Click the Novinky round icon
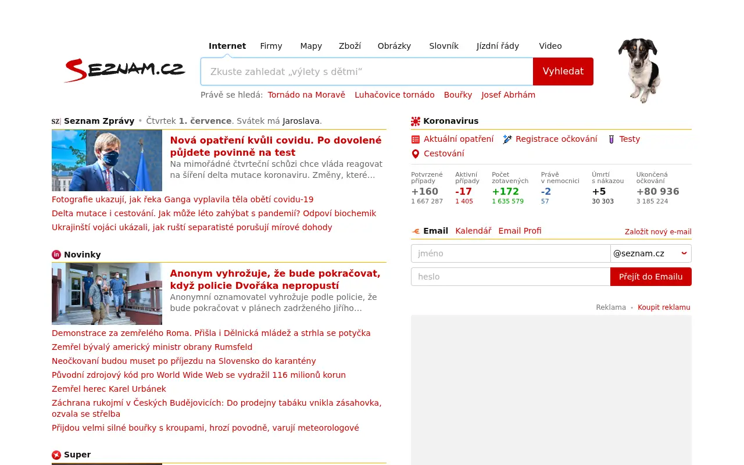Viewport: 744px width, 465px height. pyautogui.click(x=56, y=255)
